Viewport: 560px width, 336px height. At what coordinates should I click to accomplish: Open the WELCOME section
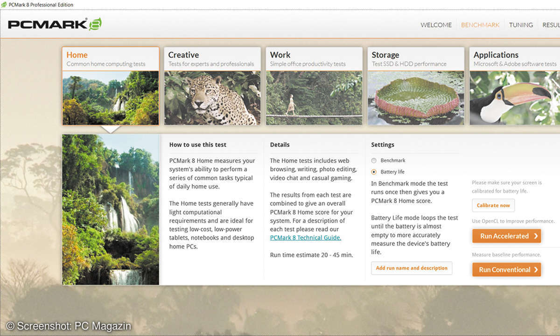point(436,25)
